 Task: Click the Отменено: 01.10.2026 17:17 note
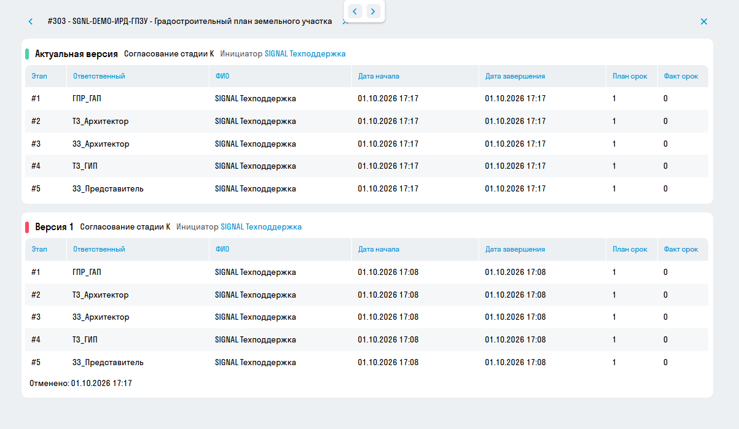80,384
